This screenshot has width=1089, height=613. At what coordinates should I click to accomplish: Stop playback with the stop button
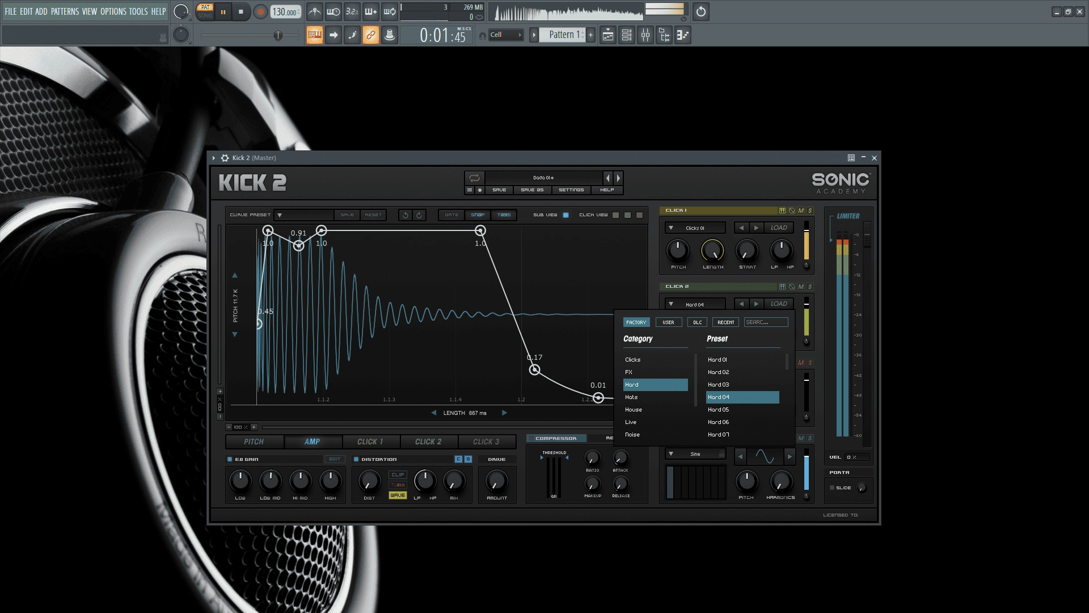coord(241,11)
